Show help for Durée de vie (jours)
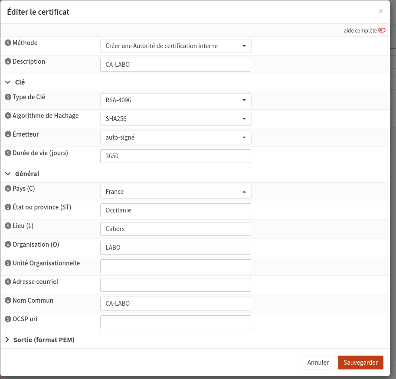The height and width of the screenshot is (379, 396). [x=8, y=153]
